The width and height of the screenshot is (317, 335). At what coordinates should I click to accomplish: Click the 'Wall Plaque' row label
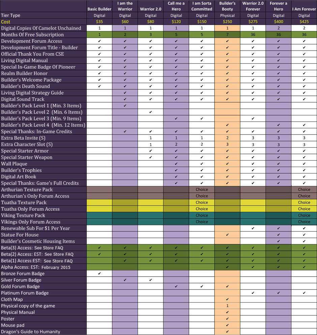pos(14,164)
